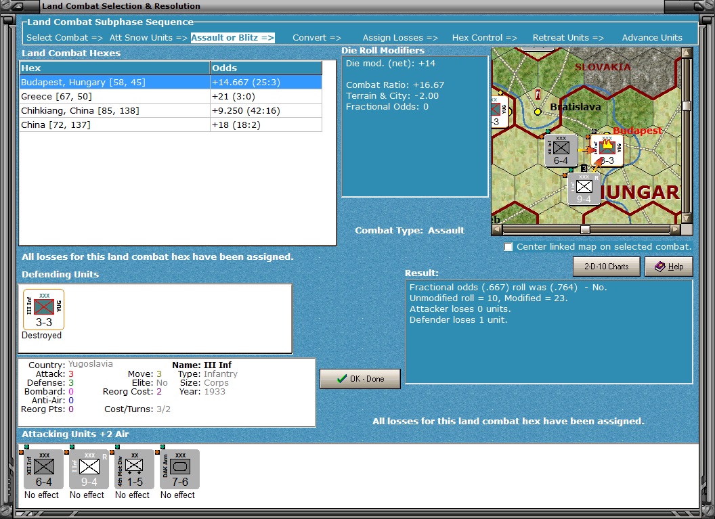The width and height of the screenshot is (715, 519).
Task: Click the map vertical scrollbar thumb
Action: pos(687,106)
